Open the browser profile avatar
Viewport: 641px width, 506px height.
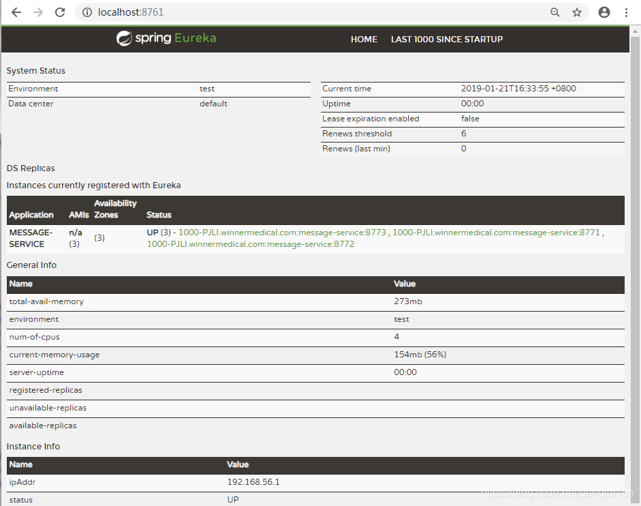pos(604,12)
